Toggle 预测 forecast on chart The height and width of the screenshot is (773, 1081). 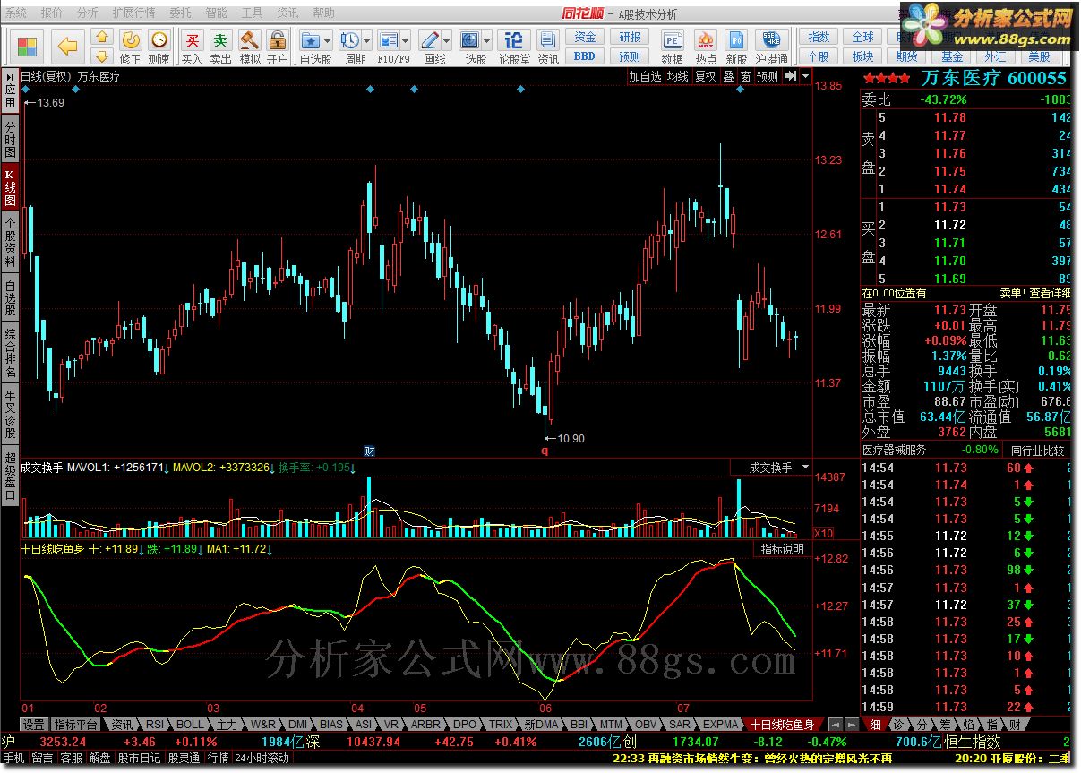coord(768,76)
